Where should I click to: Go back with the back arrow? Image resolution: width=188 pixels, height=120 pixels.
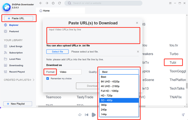pyautogui.click(x=41, y=3)
